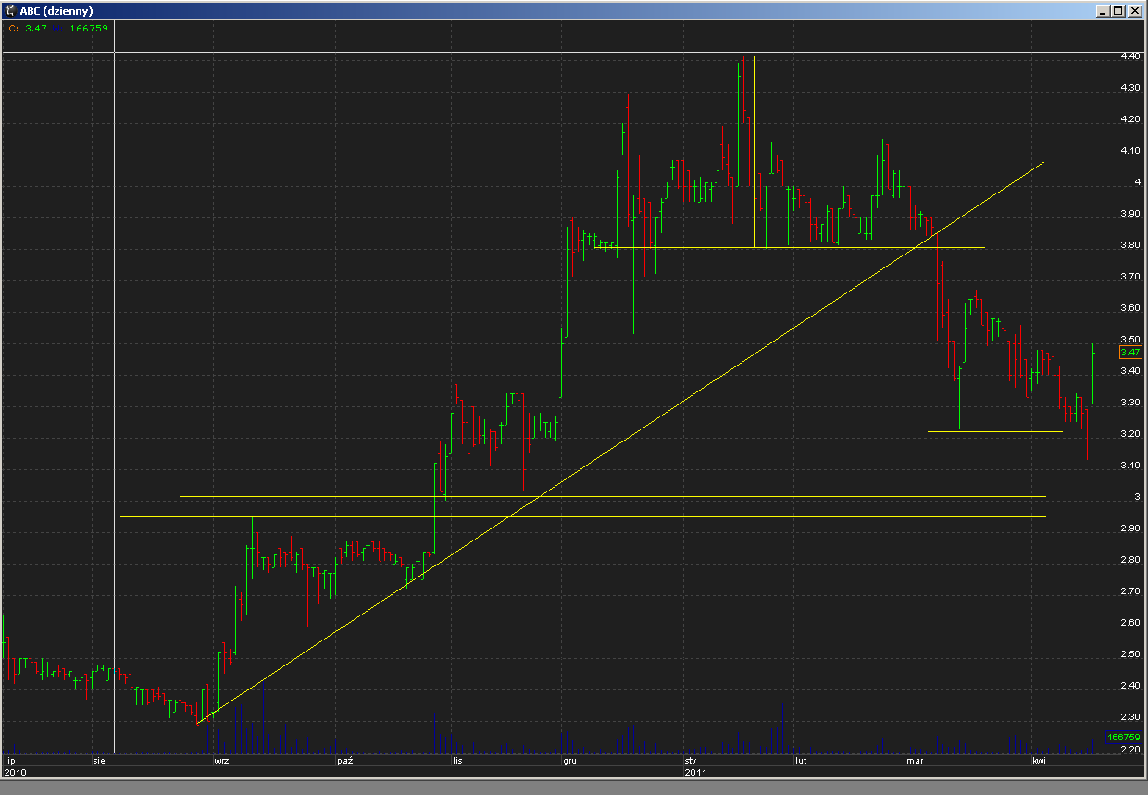Click the 2.70 price axis label

point(1129,591)
